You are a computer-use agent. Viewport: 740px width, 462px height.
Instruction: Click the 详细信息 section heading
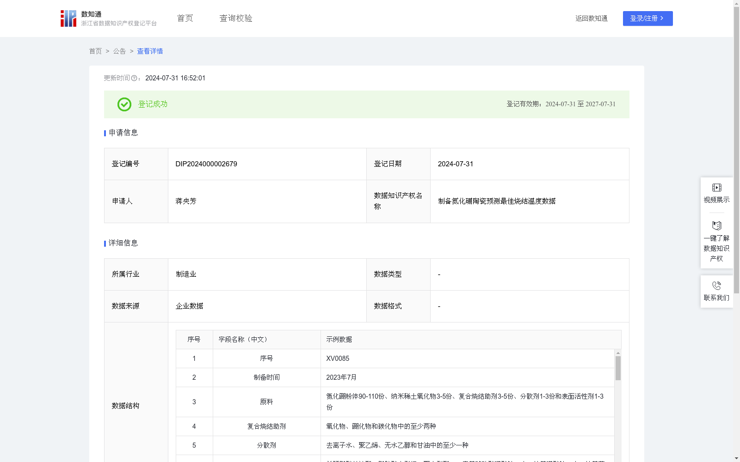(x=123, y=243)
